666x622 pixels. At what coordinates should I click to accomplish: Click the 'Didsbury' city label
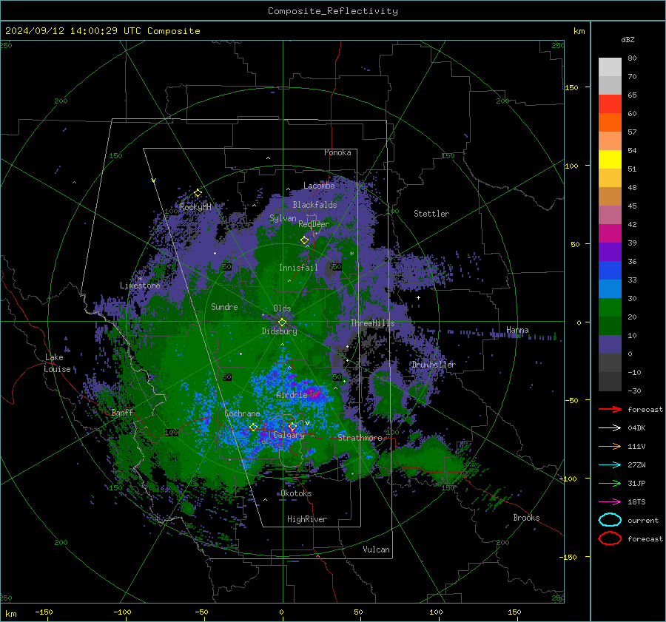pos(280,331)
